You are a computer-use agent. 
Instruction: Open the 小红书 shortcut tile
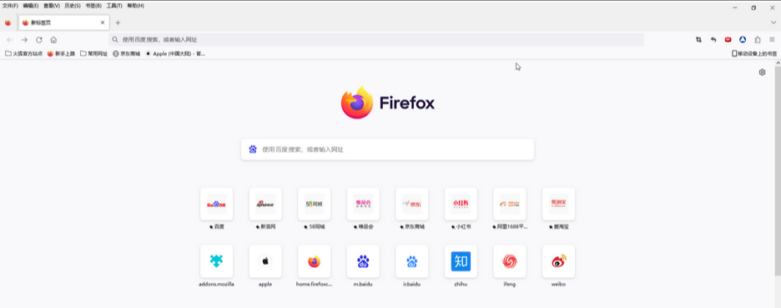pos(461,204)
